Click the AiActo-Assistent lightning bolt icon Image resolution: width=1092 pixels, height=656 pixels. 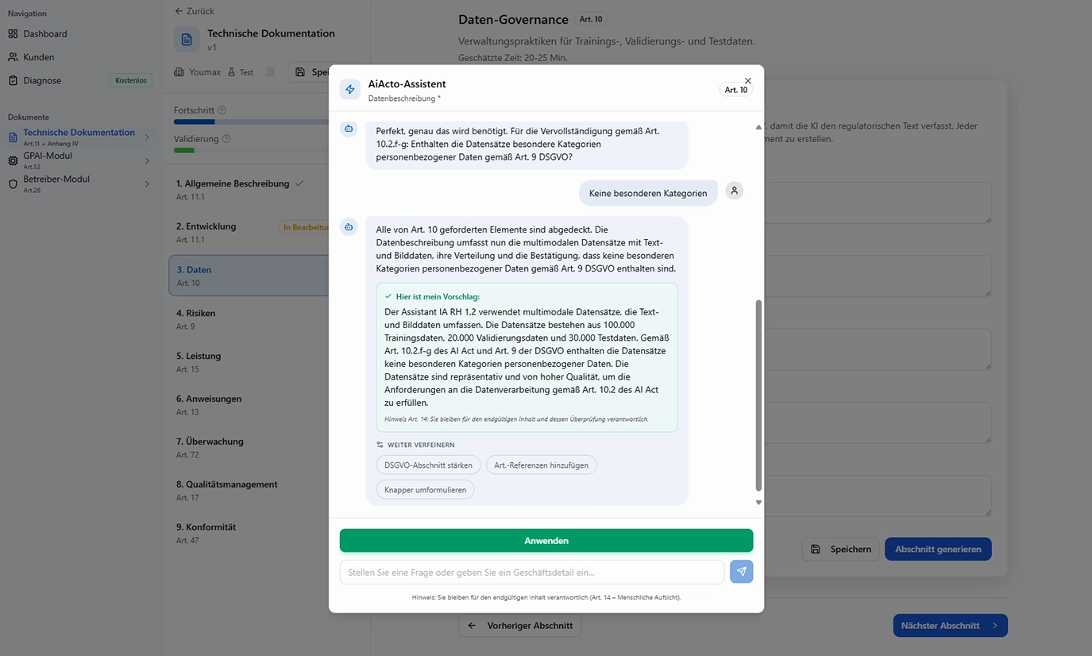(349, 89)
